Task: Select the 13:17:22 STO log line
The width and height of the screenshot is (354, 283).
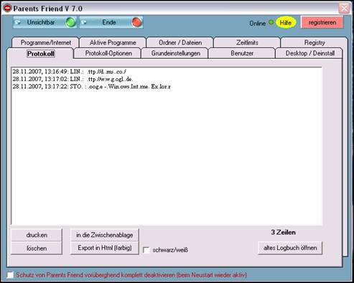Action: 92,86
